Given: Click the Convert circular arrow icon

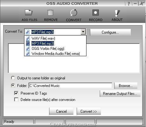Looking at the screenshot, I should coord(73,13).
